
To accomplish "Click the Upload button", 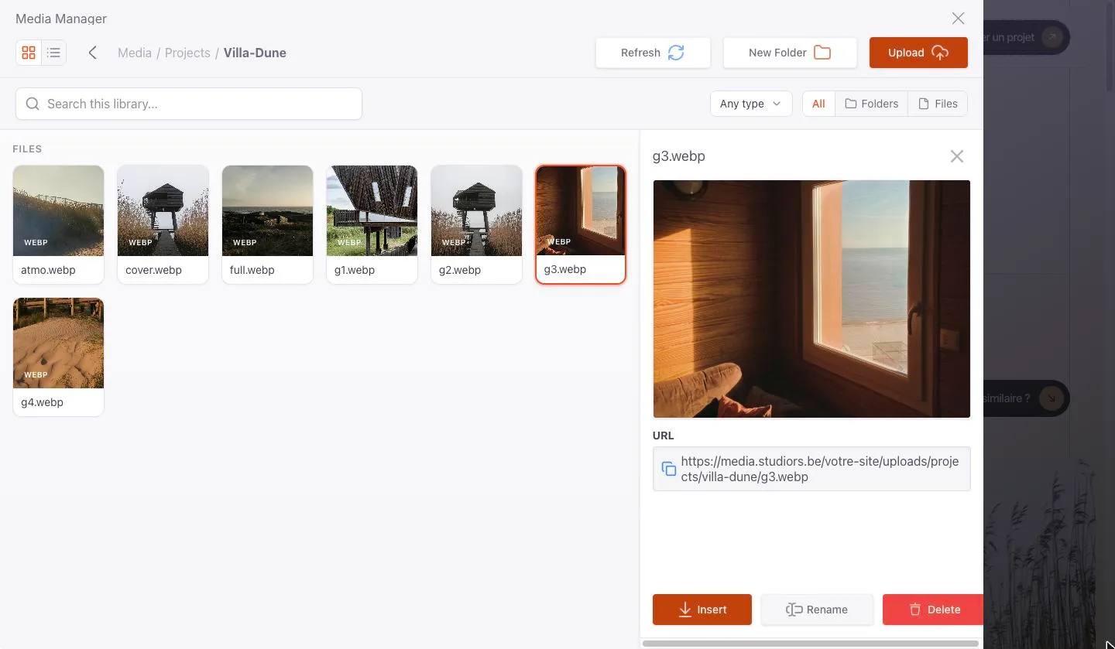I will (x=918, y=53).
